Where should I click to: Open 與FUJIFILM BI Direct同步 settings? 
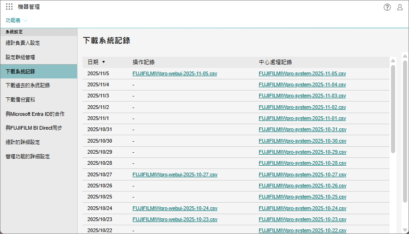click(x=34, y=127)
